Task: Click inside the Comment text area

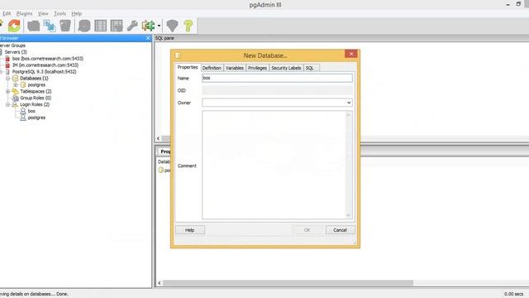Action: (274, 166)
